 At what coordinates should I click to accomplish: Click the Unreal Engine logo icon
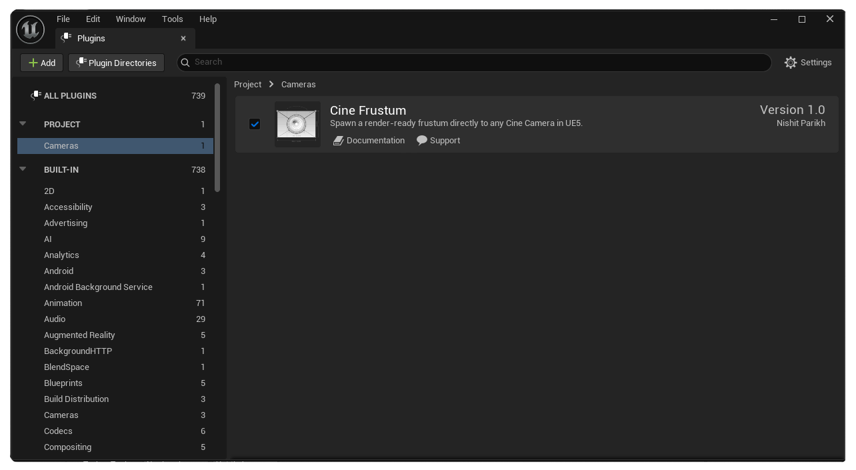(30, 30)
